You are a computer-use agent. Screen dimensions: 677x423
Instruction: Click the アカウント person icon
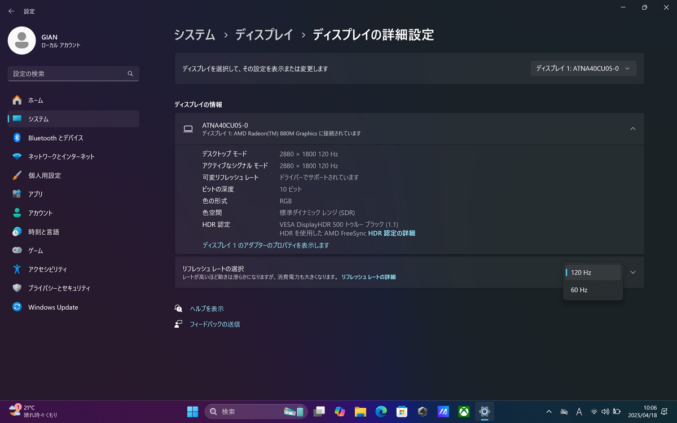17,213
